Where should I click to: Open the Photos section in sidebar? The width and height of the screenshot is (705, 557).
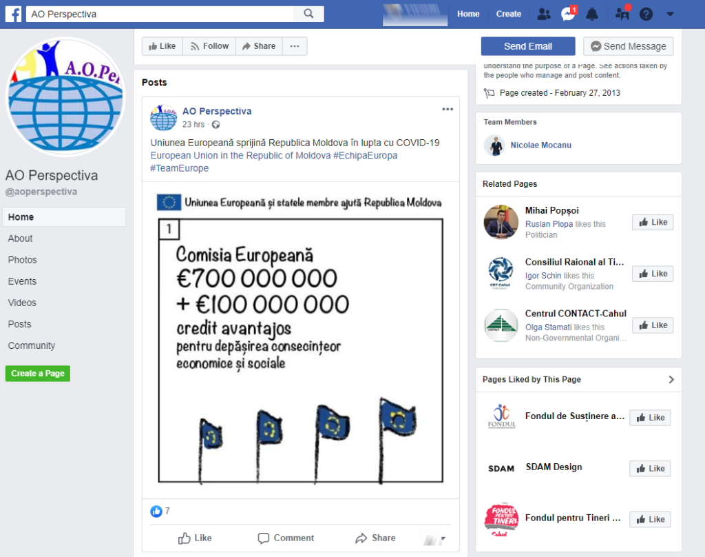click(23, 260)
